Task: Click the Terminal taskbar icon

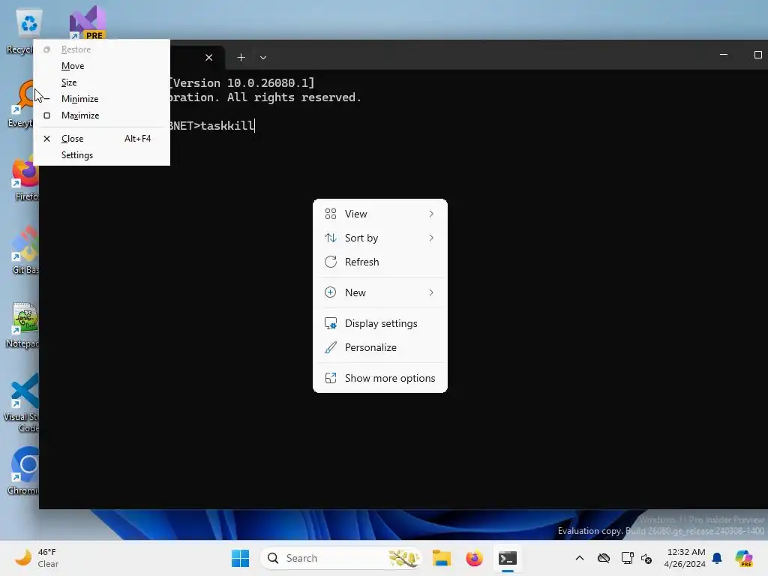Action: (508, 558)
